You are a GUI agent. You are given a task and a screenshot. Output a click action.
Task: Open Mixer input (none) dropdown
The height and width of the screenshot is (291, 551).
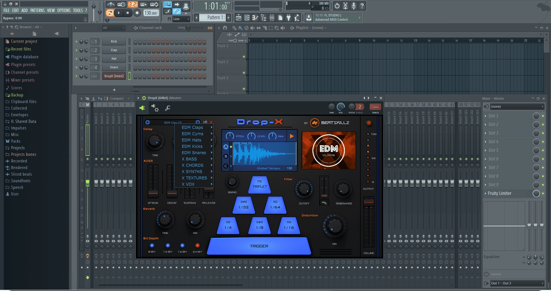[x=517, y=106]
